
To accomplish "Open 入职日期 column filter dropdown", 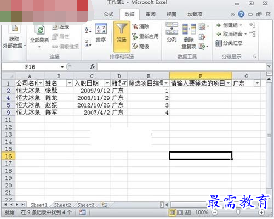I will [107, 83].
